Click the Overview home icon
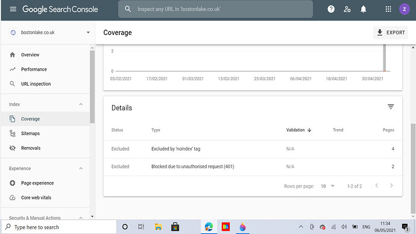Viewport: 416px width, 234px height. (13, 55)
